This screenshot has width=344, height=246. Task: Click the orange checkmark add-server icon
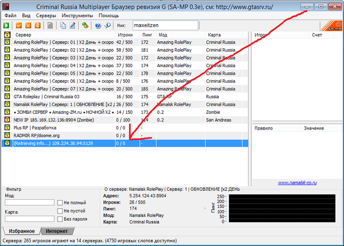(19, 25)
